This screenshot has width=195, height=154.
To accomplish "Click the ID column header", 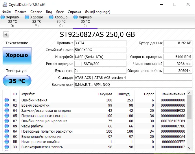I will coord(15,94).
